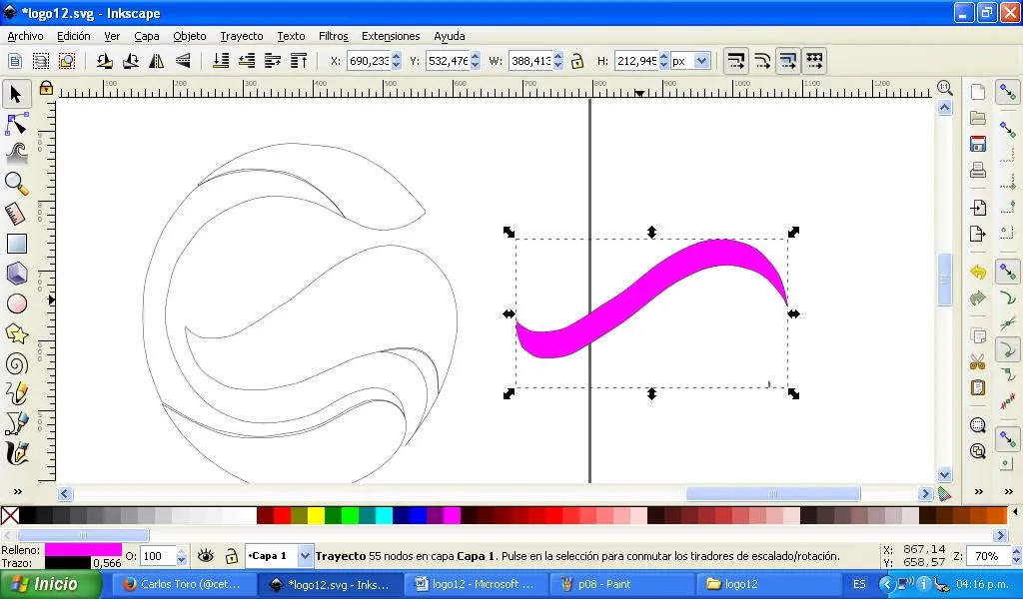1023x599 pixels.
Task: Open the Capa 1 layer dropdown
Action: (x=305, y=556)
